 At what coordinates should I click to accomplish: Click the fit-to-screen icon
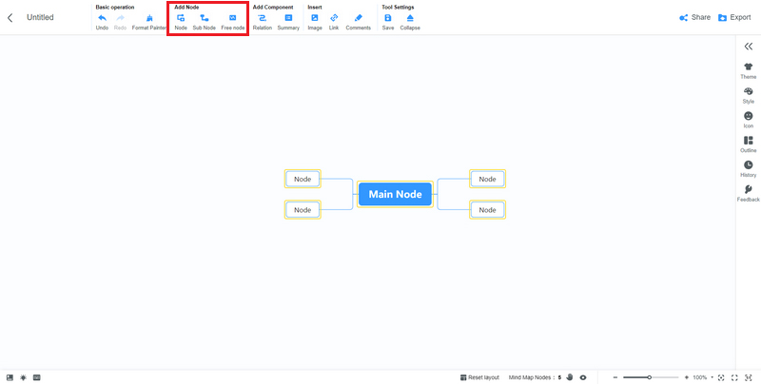[748, 377]
